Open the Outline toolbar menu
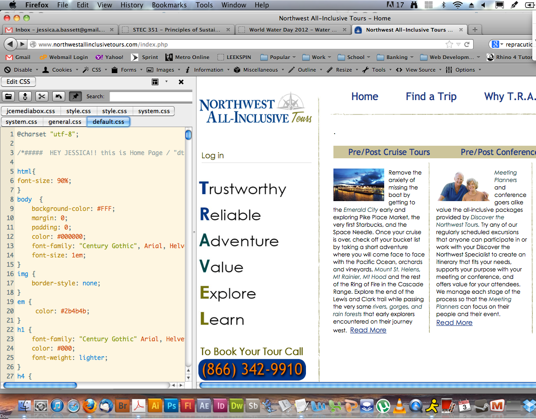Screen dimensions: 536x419 pyautogui.click(x=305, y=70)
